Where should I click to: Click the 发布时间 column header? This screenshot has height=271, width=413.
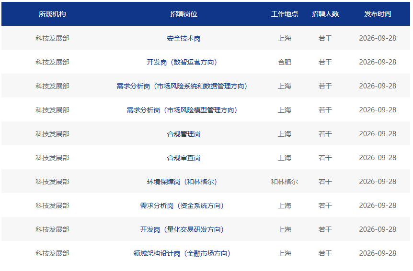[378, 14]
